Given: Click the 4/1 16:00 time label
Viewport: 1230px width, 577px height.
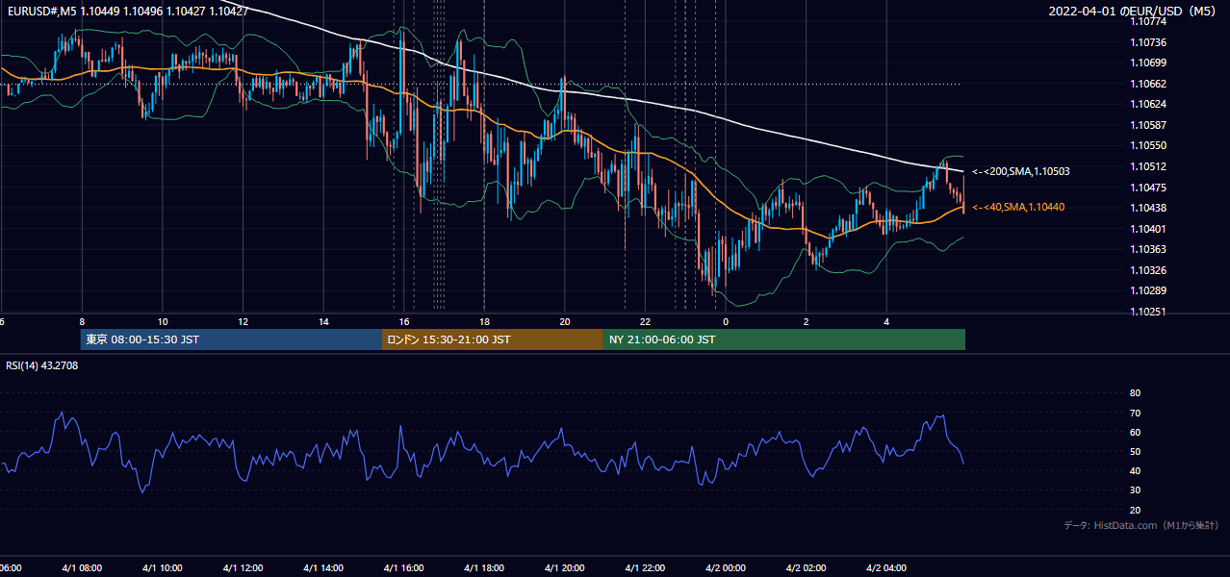Looking at the screenshot, I should tap(404, 568).
